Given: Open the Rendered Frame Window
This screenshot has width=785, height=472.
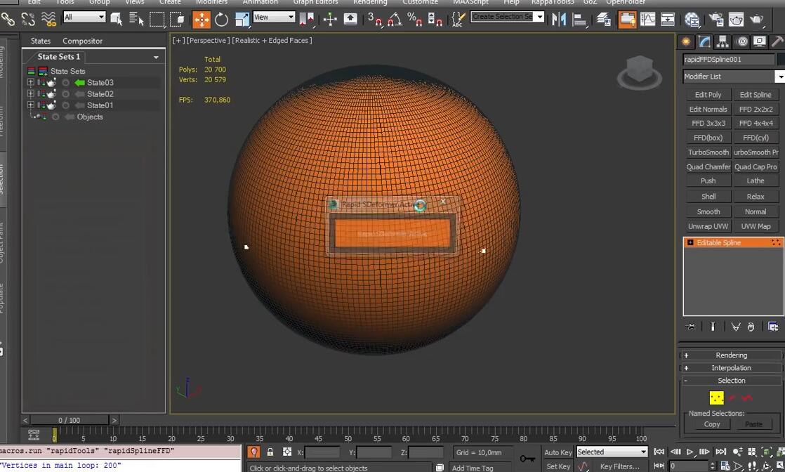Looking at the screenshot, I should (737, 19).
